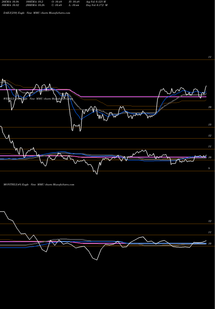
Task: Click the MONTHLY(49) chart title label
Action: click(x=39, y=185)
